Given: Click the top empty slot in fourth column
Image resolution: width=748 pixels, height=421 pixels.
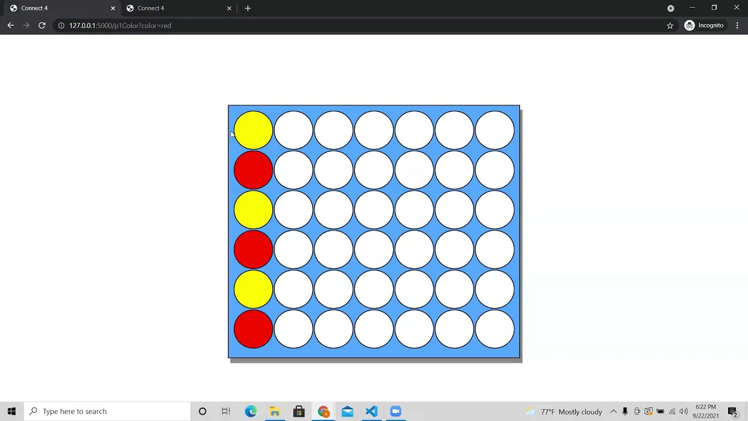Looking at the screenshot, I should click(374, 130).
